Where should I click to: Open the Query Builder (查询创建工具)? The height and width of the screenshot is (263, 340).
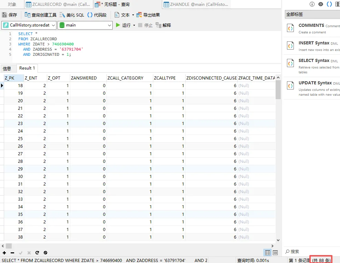click(x=41, y=15)
